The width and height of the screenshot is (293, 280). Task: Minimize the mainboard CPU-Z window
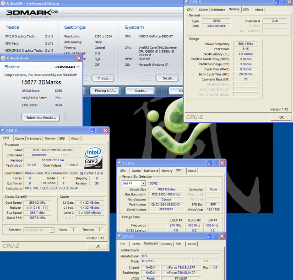point(209,236)
